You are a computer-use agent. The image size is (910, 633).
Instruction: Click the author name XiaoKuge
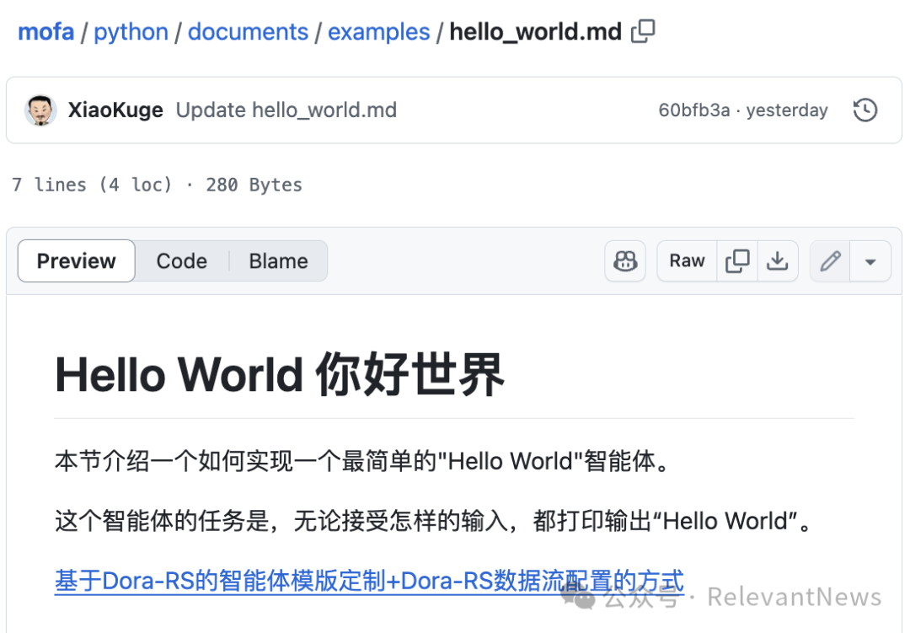point(115,110)
